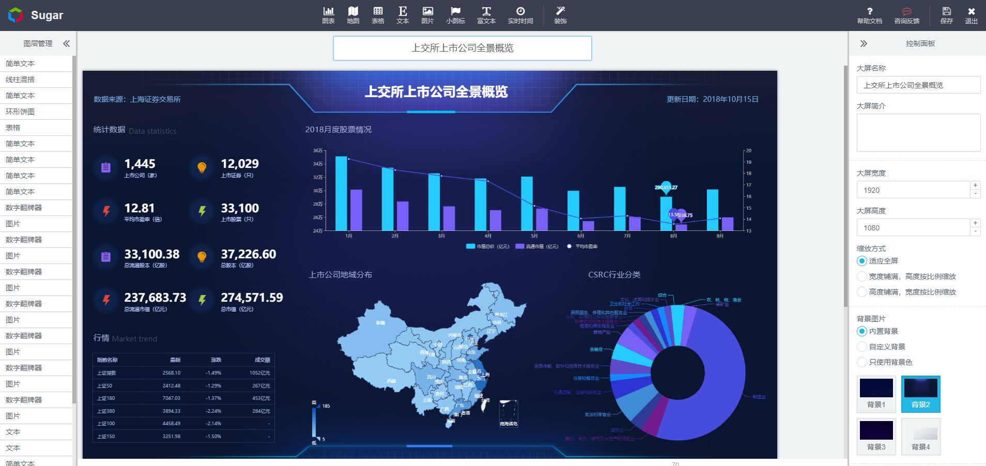
Task: Add a chart with the 图表 tool
Action: point(328,15)
